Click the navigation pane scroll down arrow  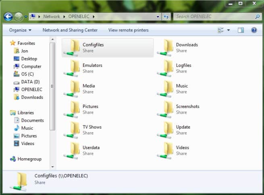coord(52,167)
